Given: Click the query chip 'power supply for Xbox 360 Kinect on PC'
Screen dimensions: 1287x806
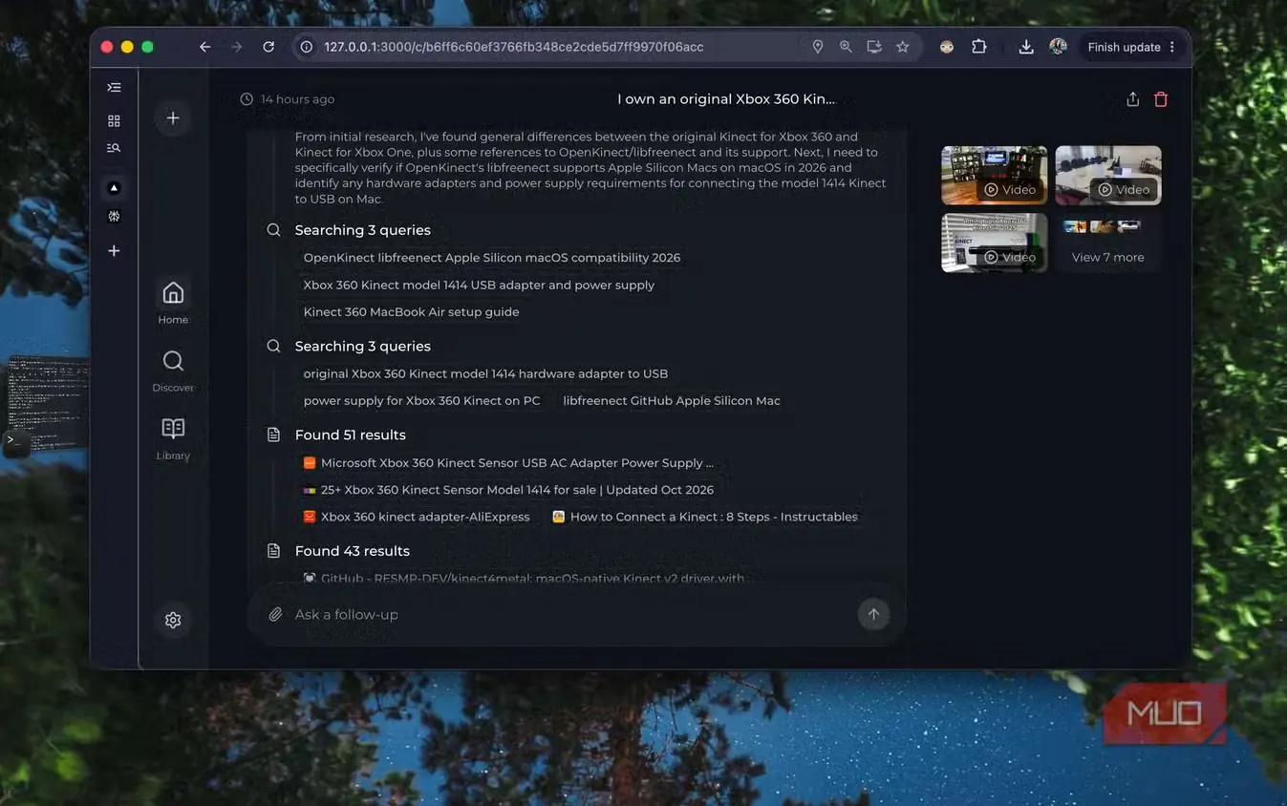Looking at the screenshot, I should point(422,401).
